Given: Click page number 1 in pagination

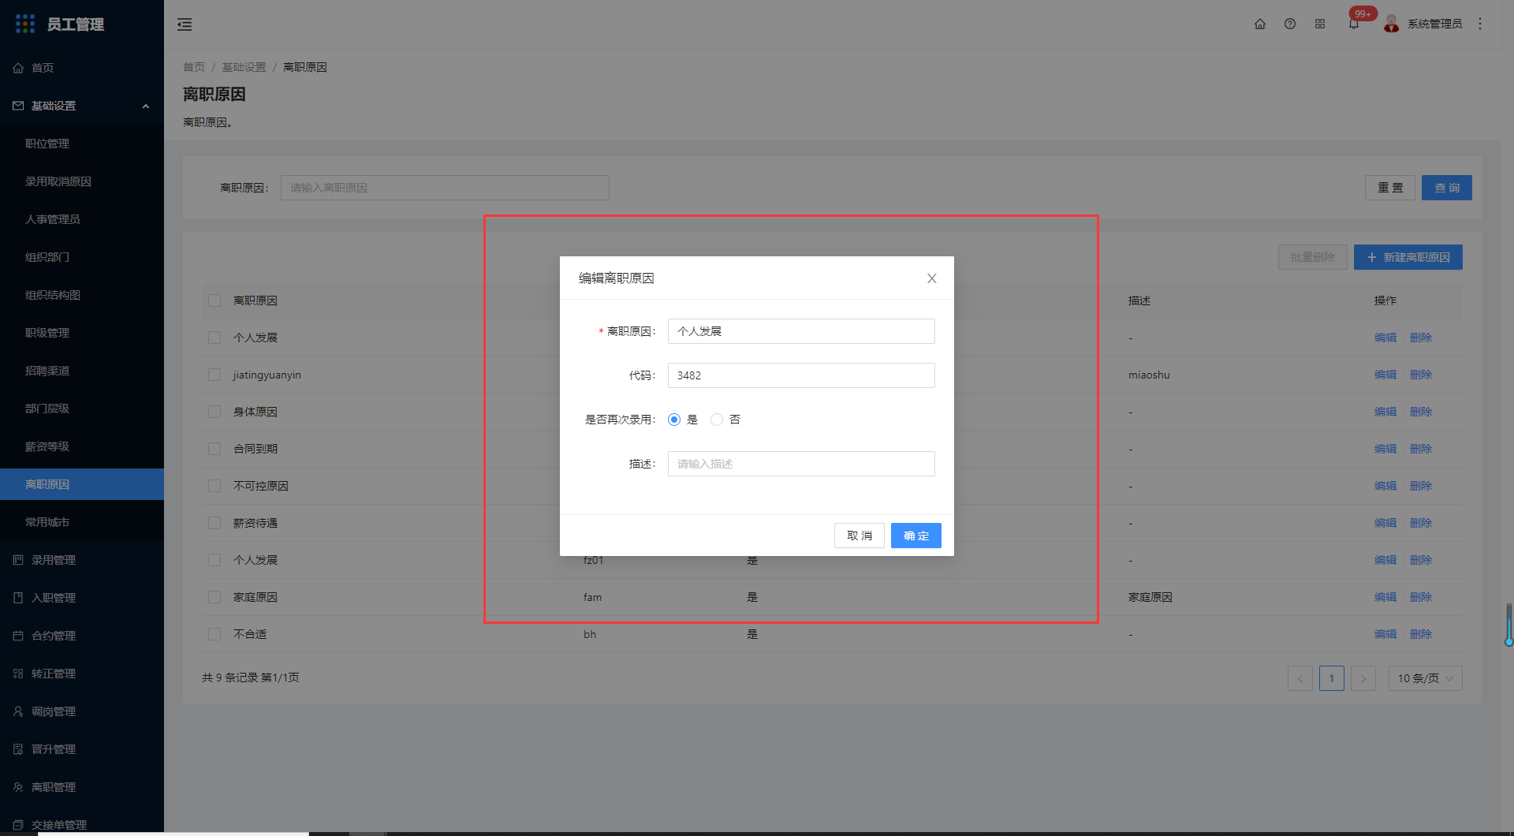Looking at the screenshot, I should (x=1332, y=678).
